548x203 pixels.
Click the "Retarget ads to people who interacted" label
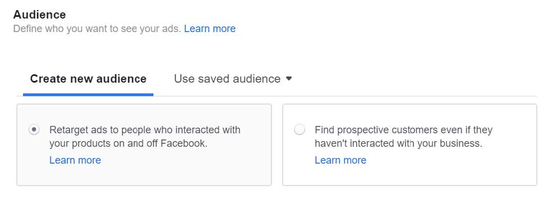[144, 130]
